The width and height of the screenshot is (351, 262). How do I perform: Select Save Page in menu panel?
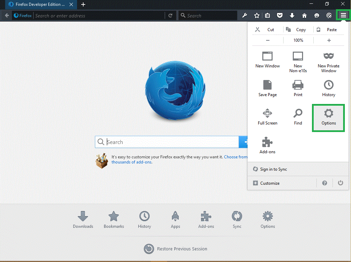click(267, 88)
